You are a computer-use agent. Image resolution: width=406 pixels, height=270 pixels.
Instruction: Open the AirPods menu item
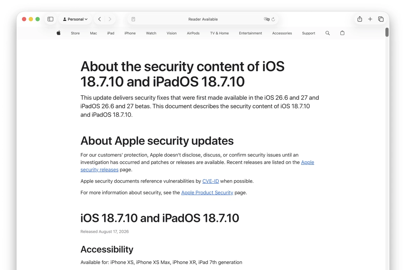[x=193, y=33]
